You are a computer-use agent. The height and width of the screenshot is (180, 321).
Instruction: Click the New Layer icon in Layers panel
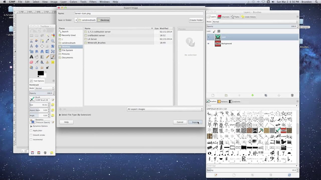[213, 95]
